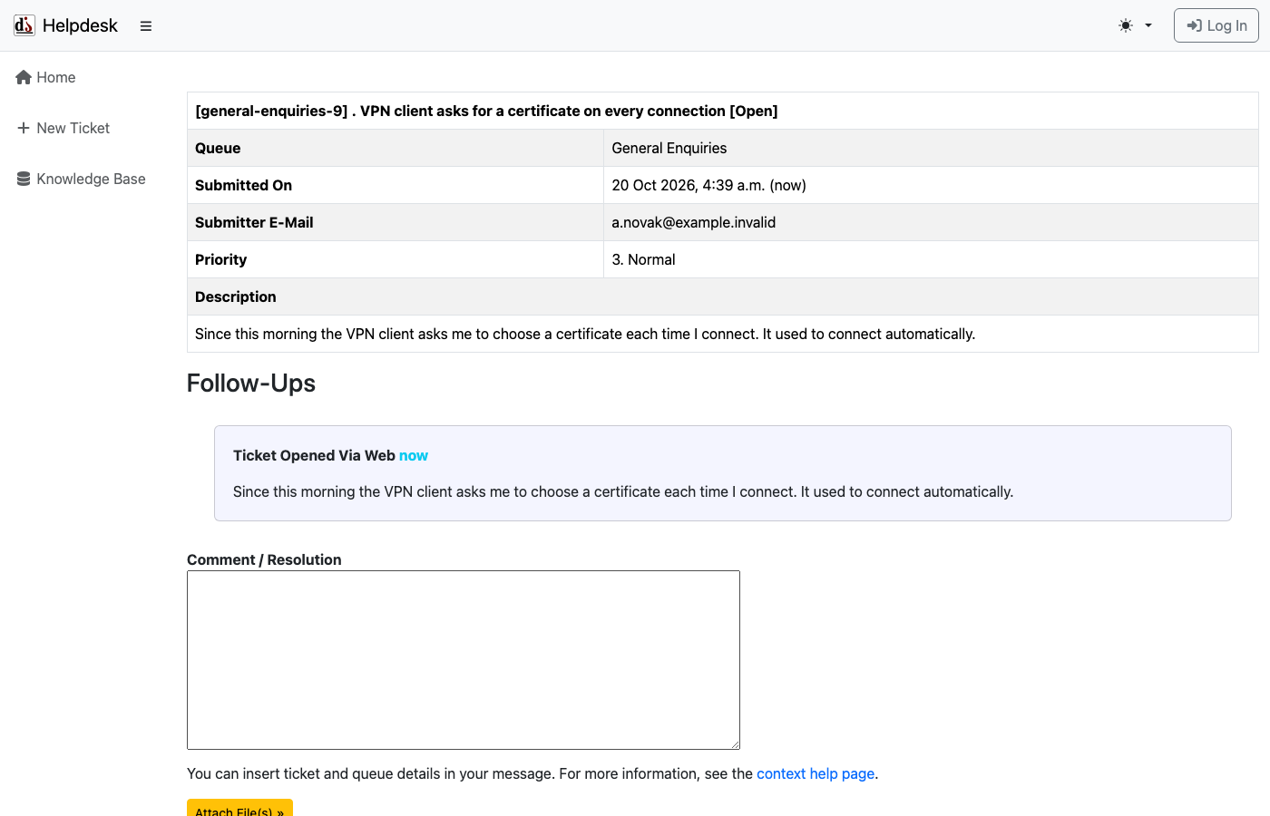Screen dimensions: 1270x816
Task: Select the priority value '3. Normal'
Action: point(643,260)
